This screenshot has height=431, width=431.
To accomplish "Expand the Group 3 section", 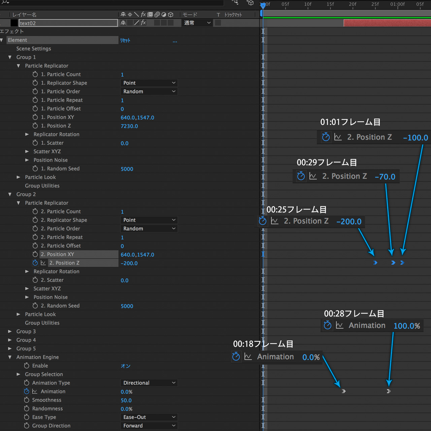I will pos(10,332).
